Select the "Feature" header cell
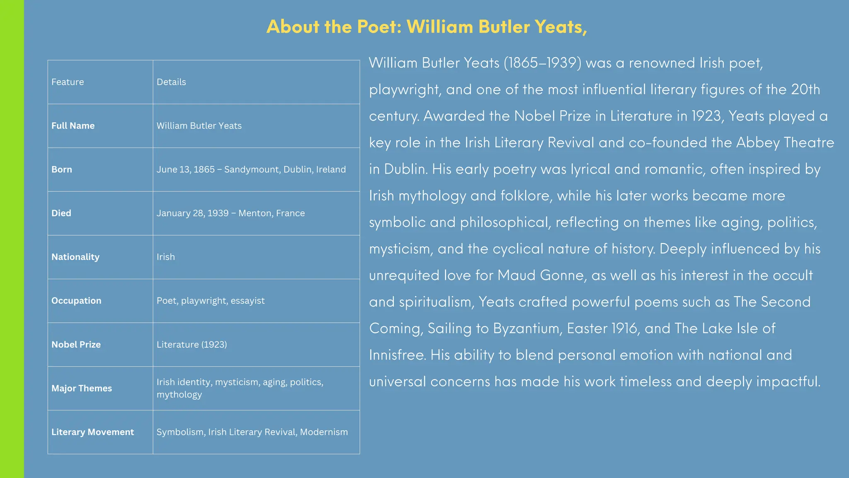Image resolution: width=849 pixels, height=478 pixels. (68, 82)
